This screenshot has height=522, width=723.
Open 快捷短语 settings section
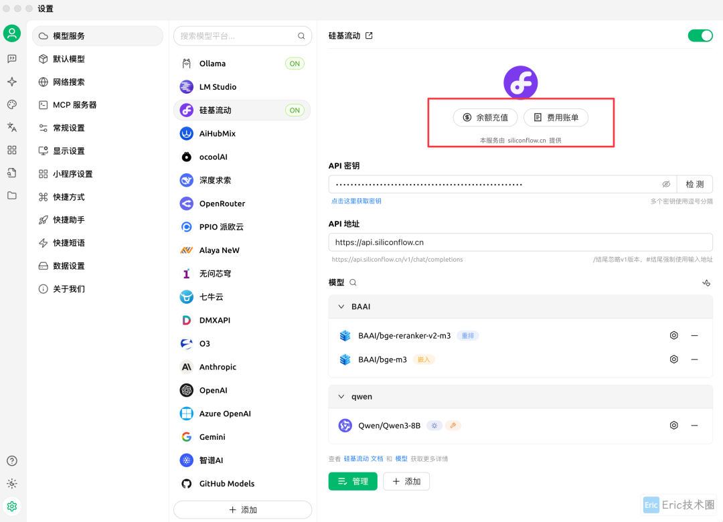[x=97, y=242]
